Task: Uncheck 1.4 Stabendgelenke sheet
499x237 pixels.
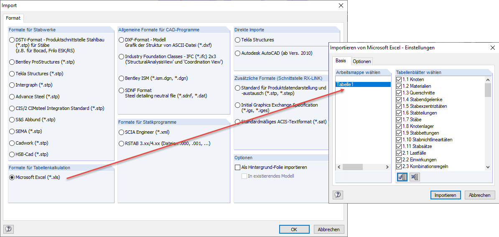Action: coord(399,99)
